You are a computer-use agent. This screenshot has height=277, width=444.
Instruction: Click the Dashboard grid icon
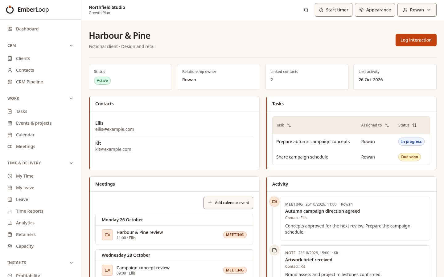pyautogui.click(x=10, y=29)
